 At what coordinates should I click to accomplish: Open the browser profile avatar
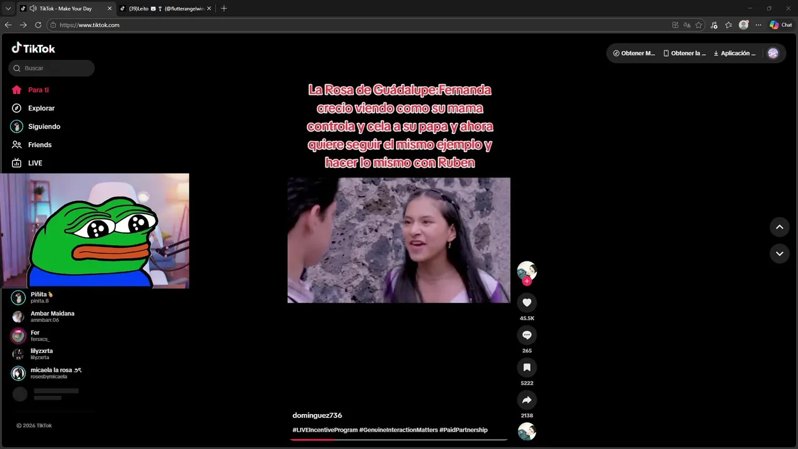(744, 25)
